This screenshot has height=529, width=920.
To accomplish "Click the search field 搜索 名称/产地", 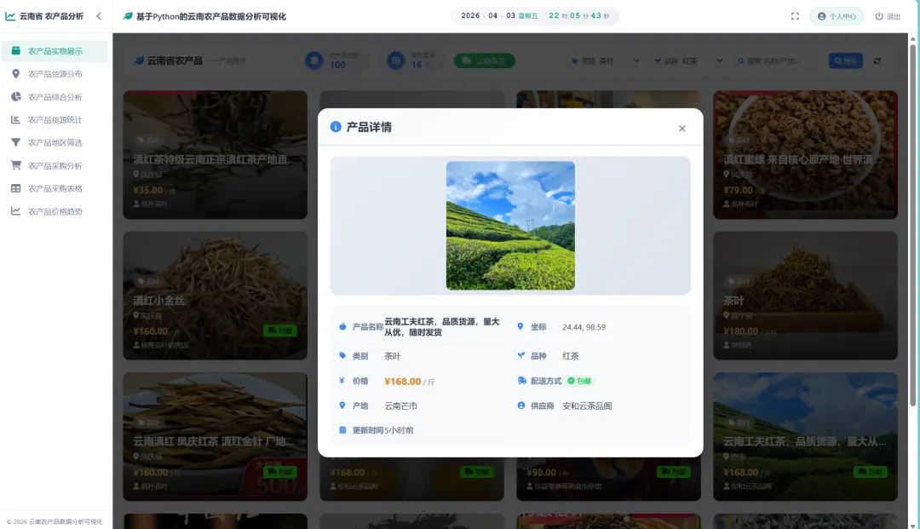I will (x=779, y=61).
